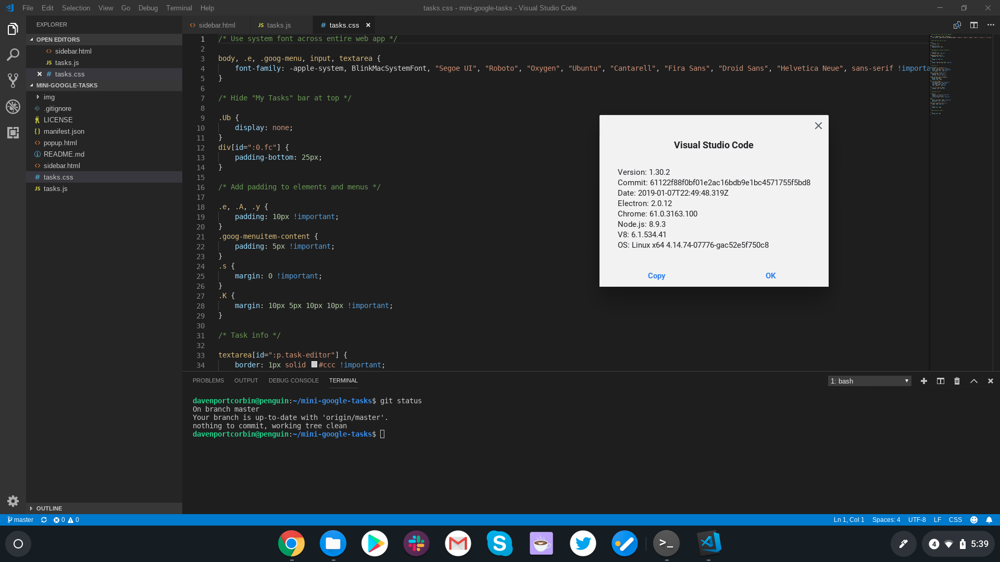
Task: Open the Search view
Action: click(x=13, y=55)
